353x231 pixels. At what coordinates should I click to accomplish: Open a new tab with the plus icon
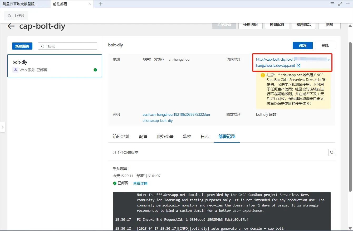click(101, 4)
